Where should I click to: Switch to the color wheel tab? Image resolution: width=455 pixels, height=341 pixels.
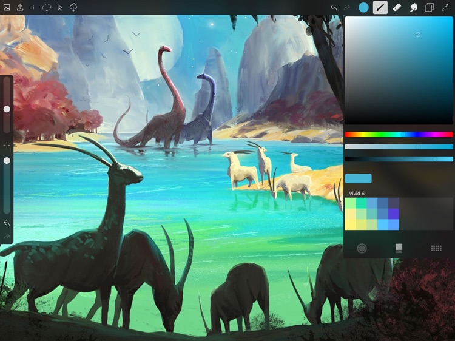point(362,248)
